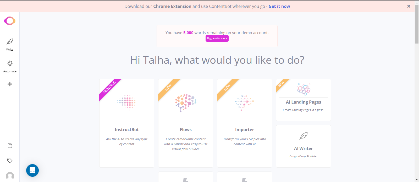Open the folder icon in sidebar
Image resolution: width=419 pixels, height=182 pixels.
pos(10,146)
